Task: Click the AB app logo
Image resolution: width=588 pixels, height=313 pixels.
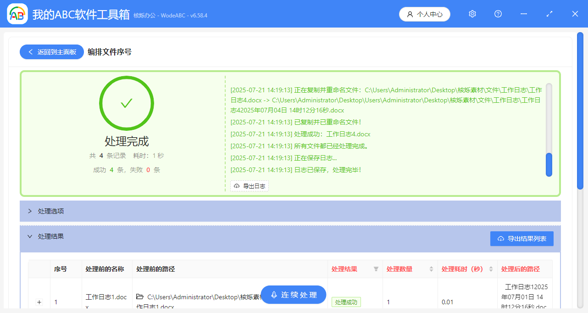Action: (17, 14)
